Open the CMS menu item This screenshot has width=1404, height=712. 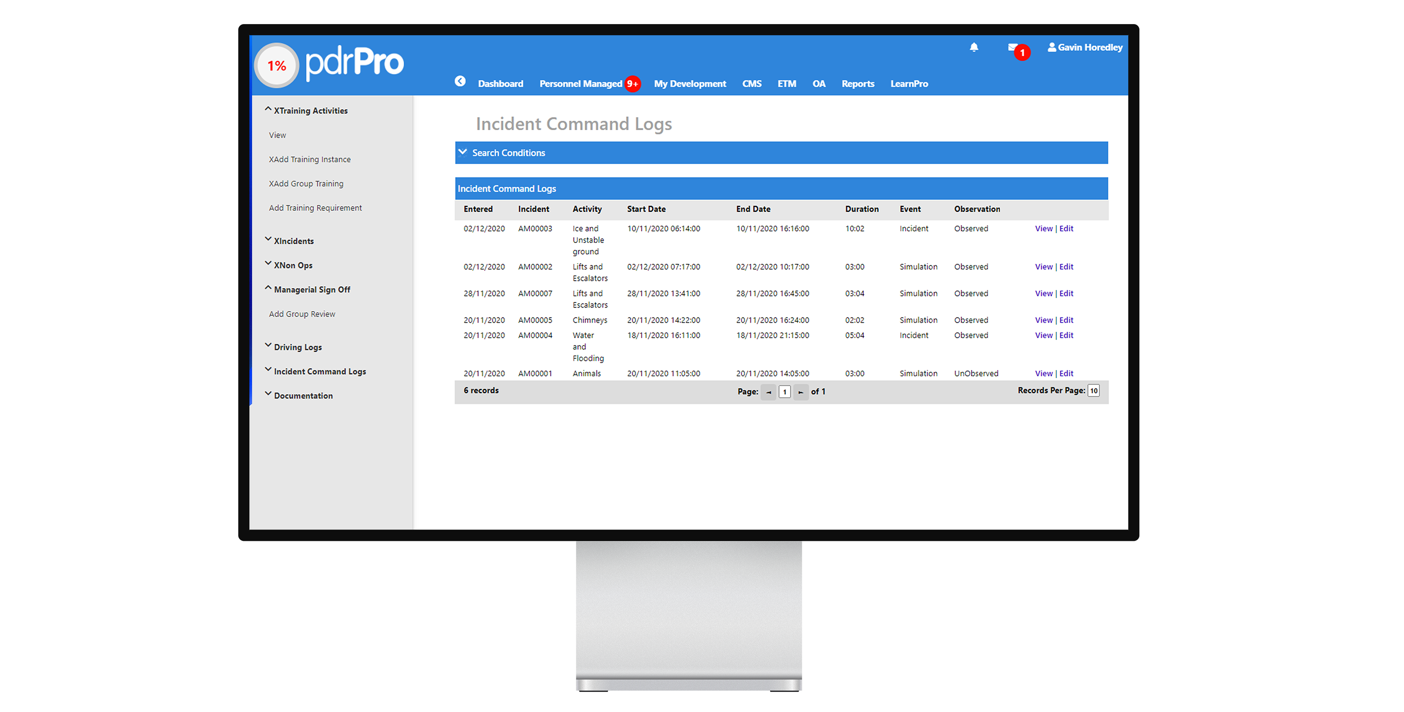752,84
